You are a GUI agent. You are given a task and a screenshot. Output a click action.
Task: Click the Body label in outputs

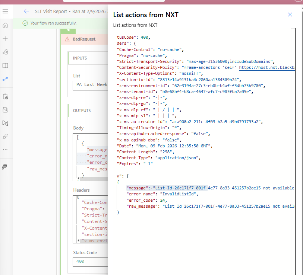tap(78, 128)
